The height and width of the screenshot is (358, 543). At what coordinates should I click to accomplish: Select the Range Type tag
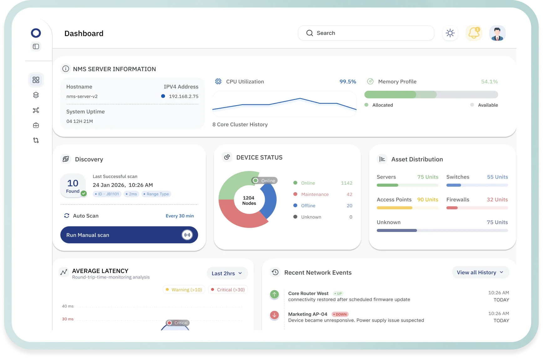[156, 194]
